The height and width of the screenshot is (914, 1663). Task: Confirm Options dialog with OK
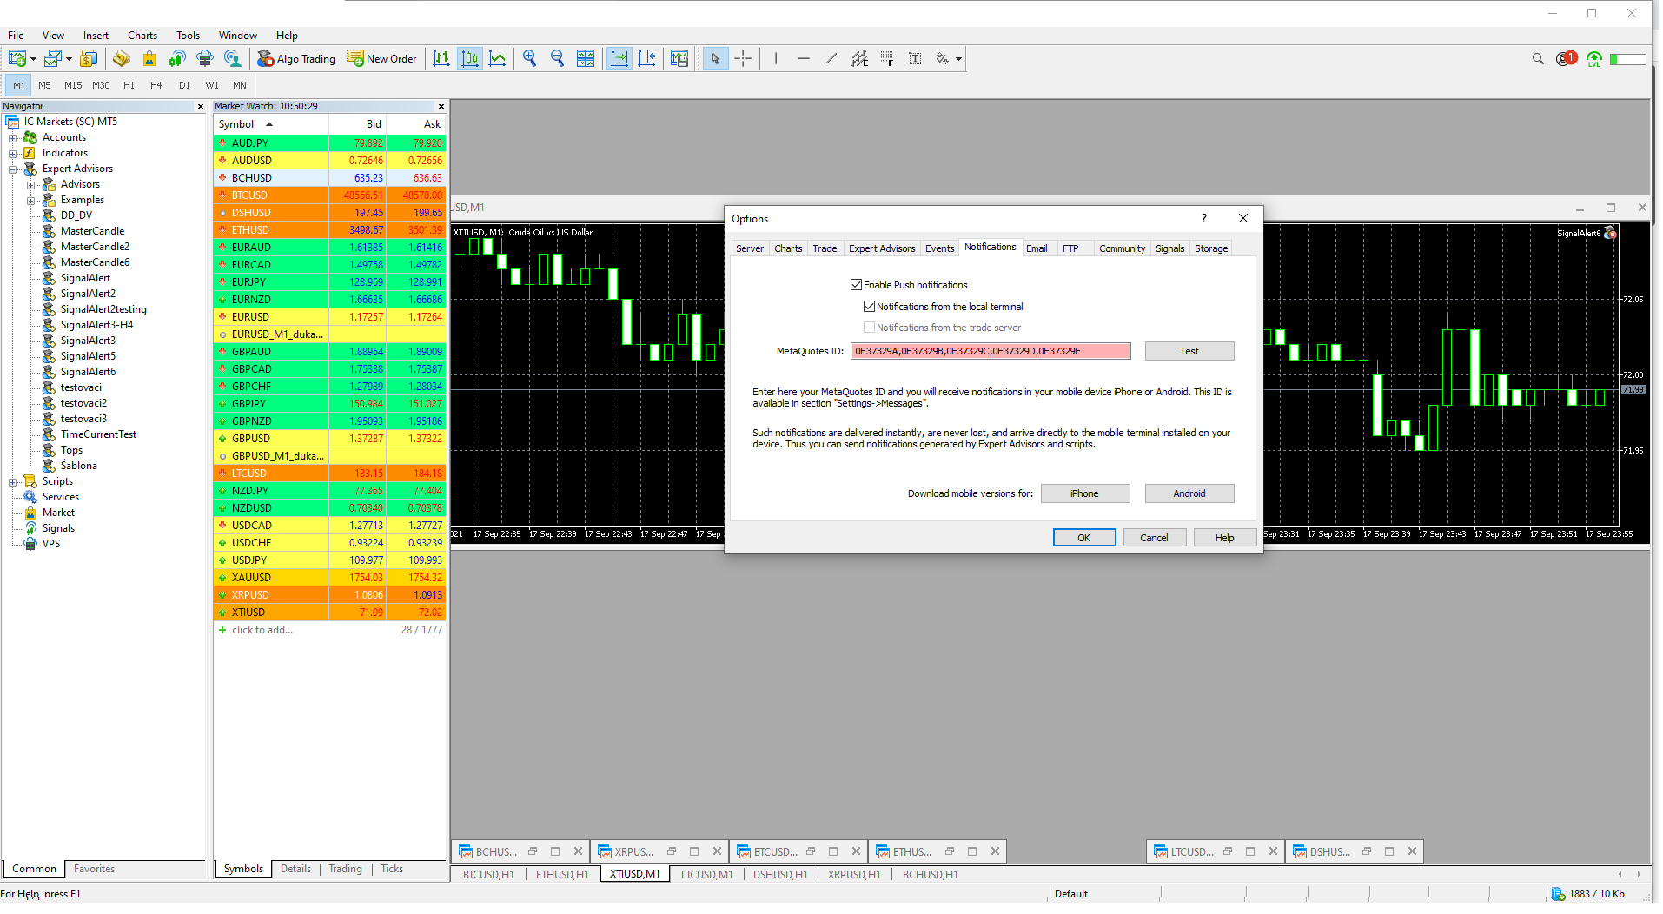click(1083, 538)
